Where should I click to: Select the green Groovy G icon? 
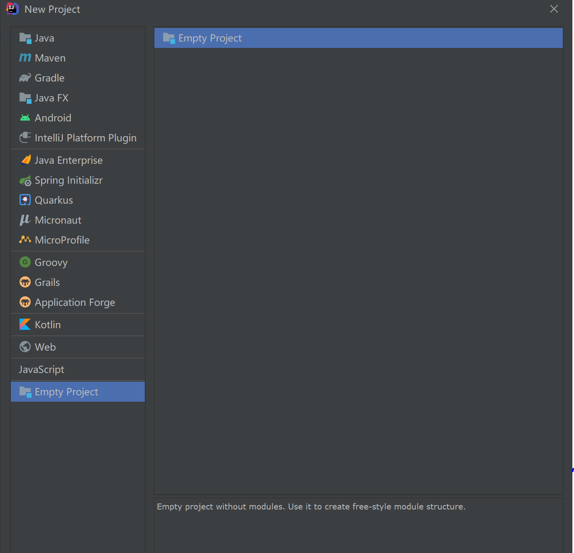(x=25, y=262)
